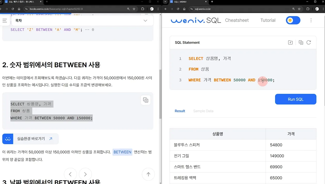Open extensions in the books browser window
The image size is (325, 184).
[142, 9]
